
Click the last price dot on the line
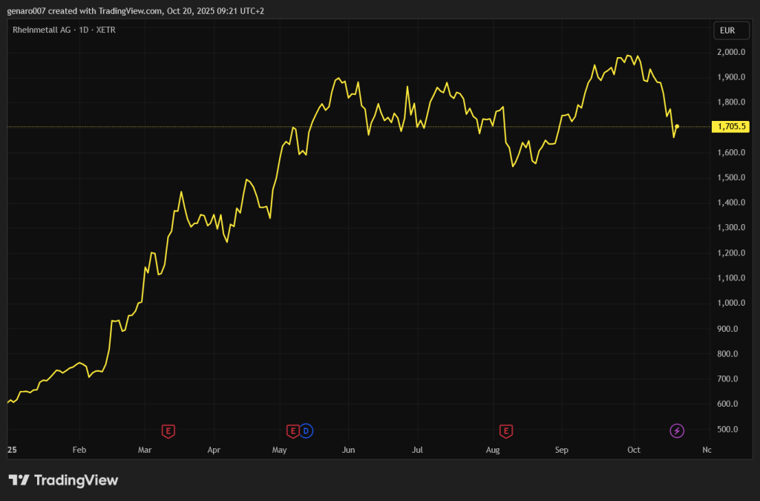[677, 126]
